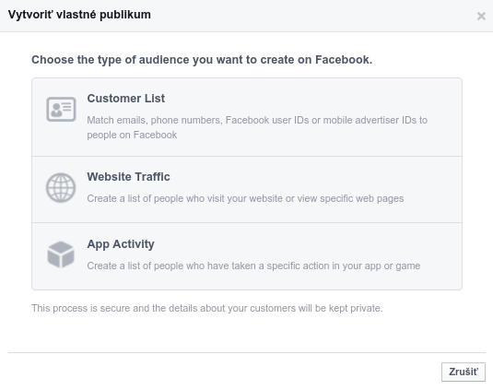Select the Website Traffic heading
493x390 pixels.
tap(128, 177)
